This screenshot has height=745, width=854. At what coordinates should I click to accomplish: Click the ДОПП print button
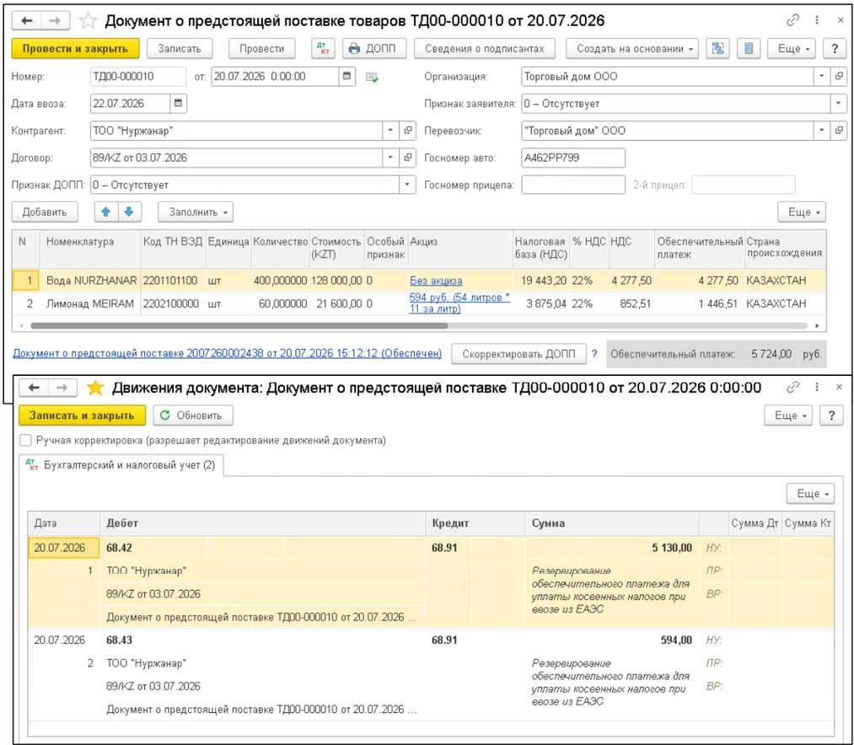(374, 49)
